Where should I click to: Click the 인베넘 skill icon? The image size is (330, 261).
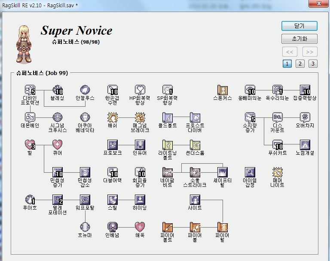click(113, 227)
